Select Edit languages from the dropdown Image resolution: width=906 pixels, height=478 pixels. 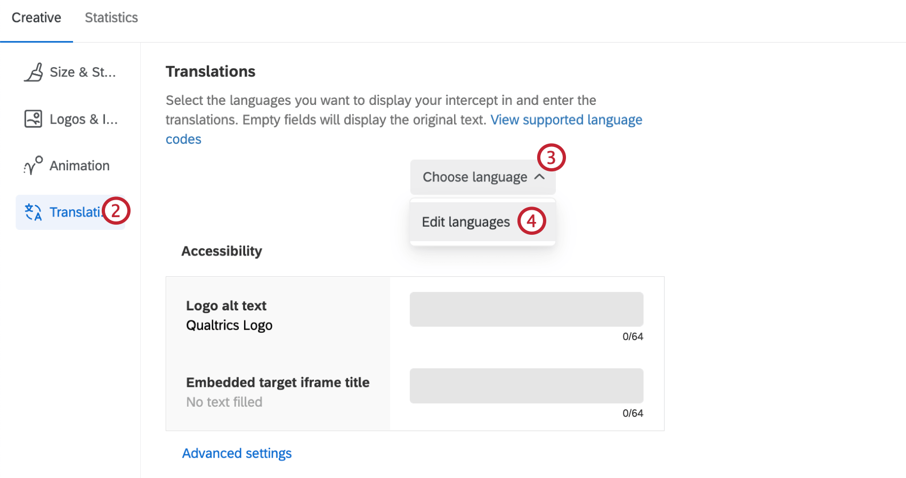[466, 222]
